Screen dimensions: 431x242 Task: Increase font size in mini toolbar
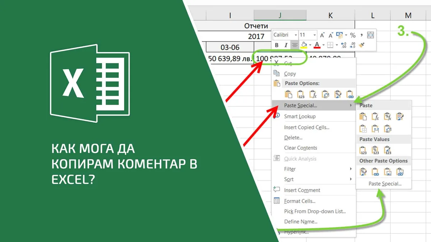[322, 35]
